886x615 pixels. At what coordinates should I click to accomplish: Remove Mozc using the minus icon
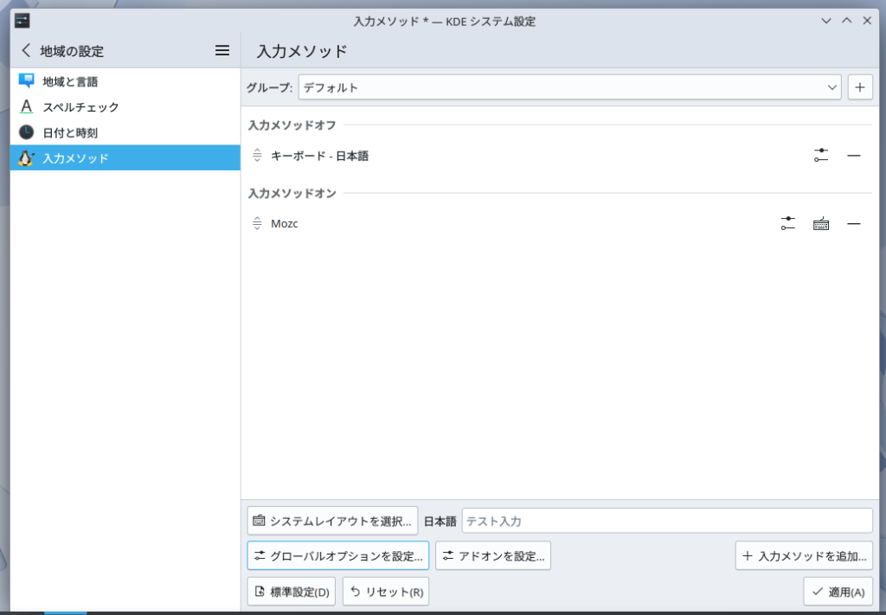click(853, 223)
